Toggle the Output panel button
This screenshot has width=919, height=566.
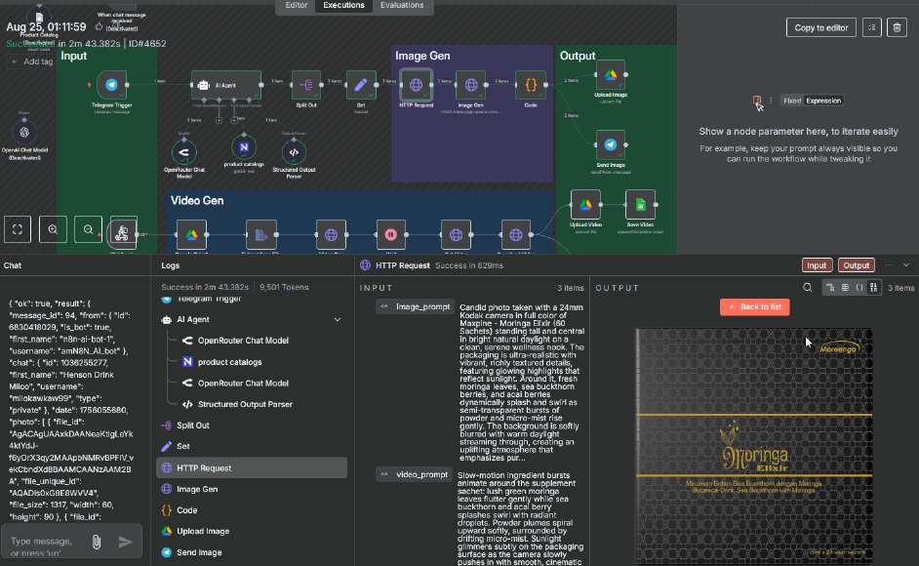pos(856,265)
